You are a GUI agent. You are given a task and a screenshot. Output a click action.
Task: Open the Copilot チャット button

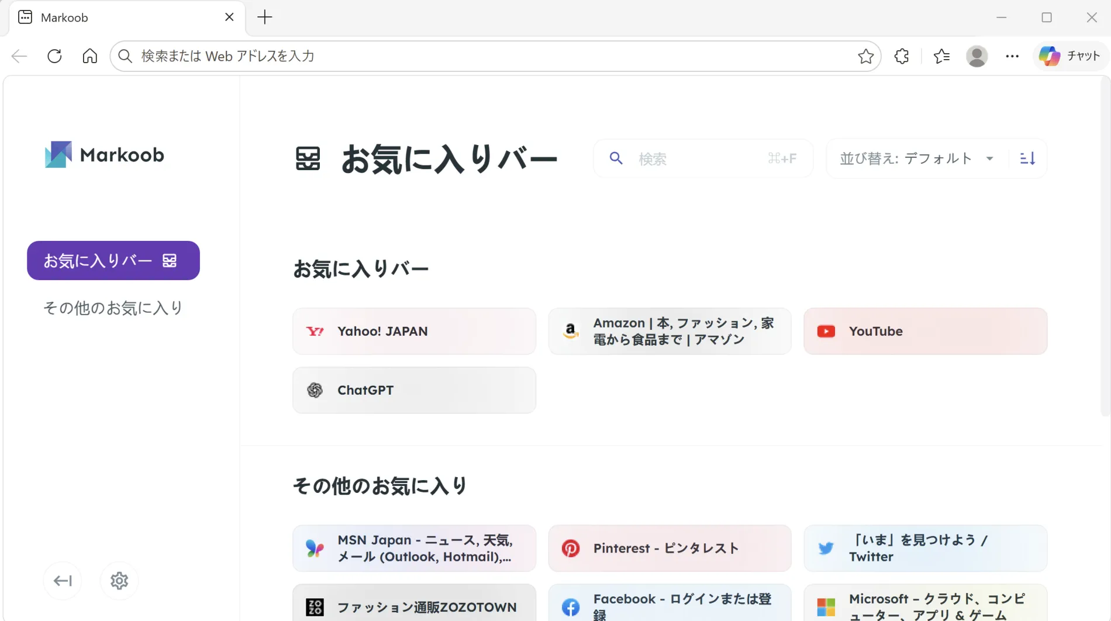pos(1070,56)
